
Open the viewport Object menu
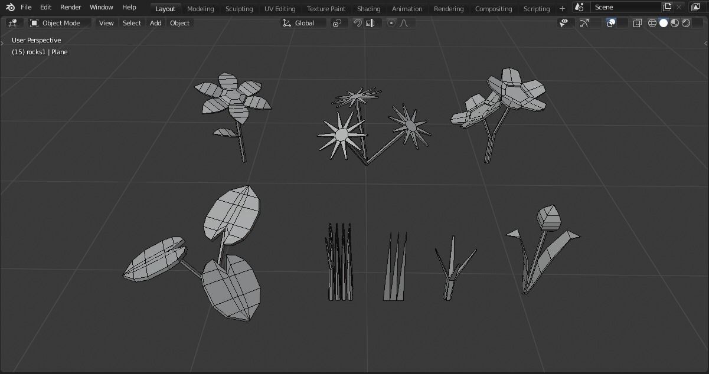(180, 23)
